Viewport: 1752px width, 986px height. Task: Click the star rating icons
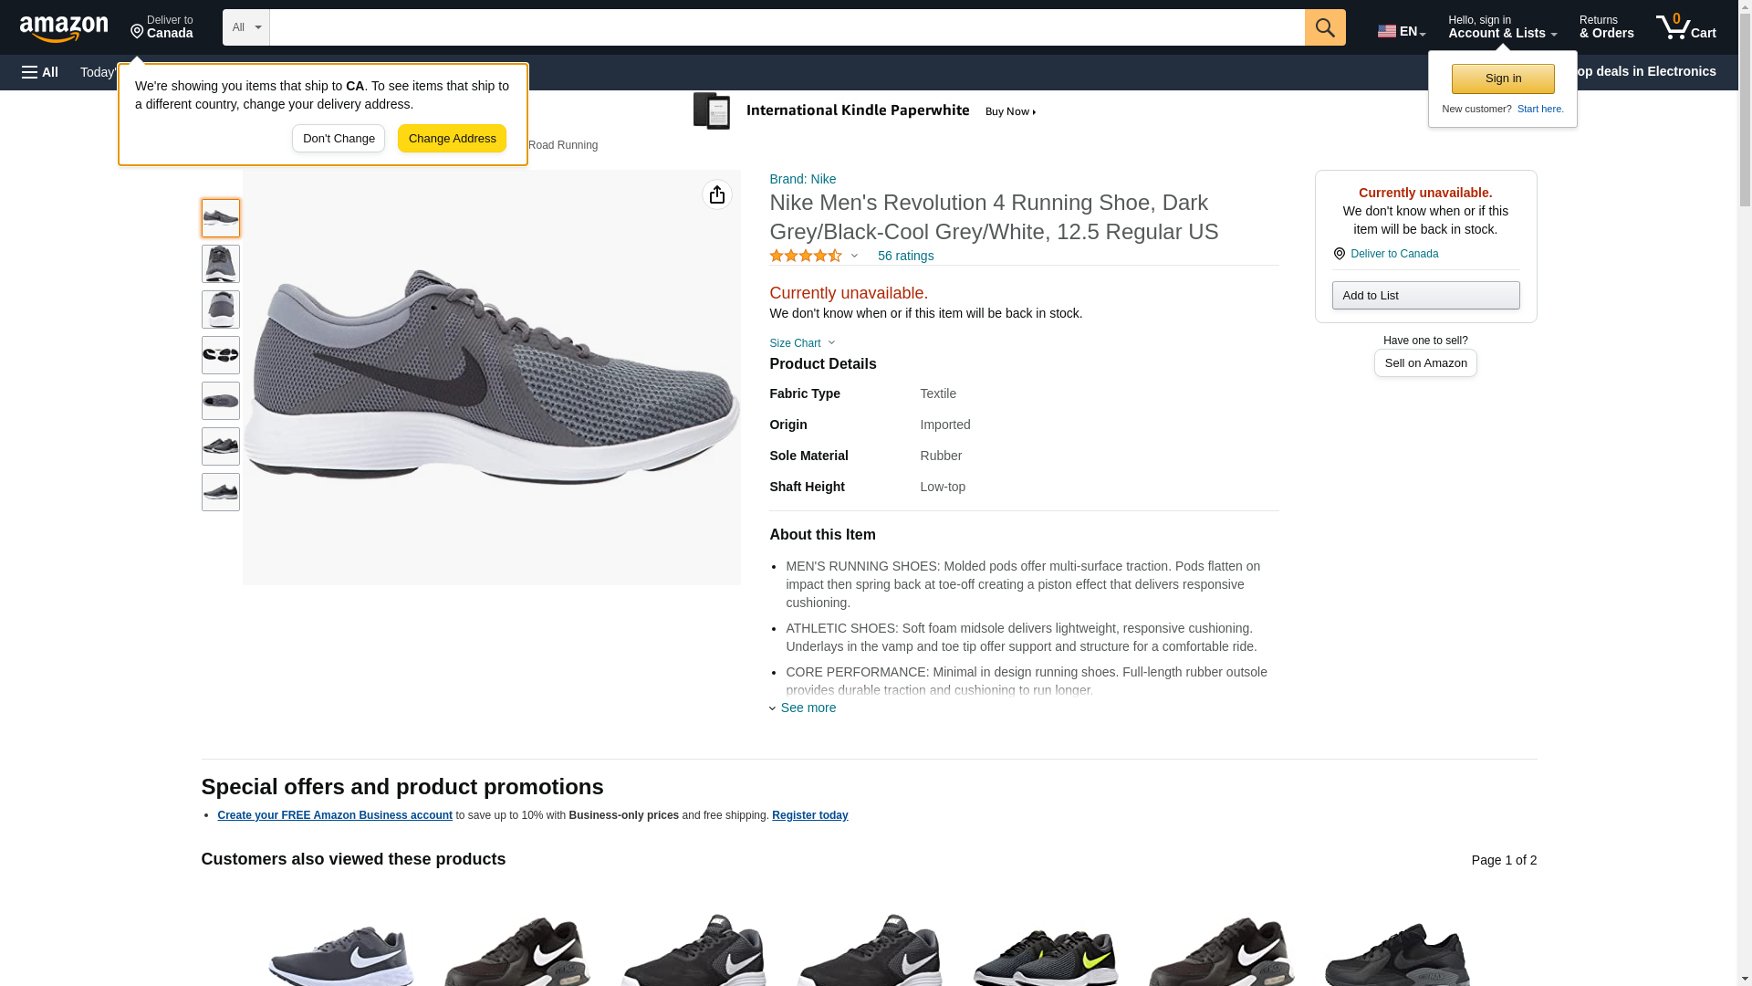click(x=805, y=257)
